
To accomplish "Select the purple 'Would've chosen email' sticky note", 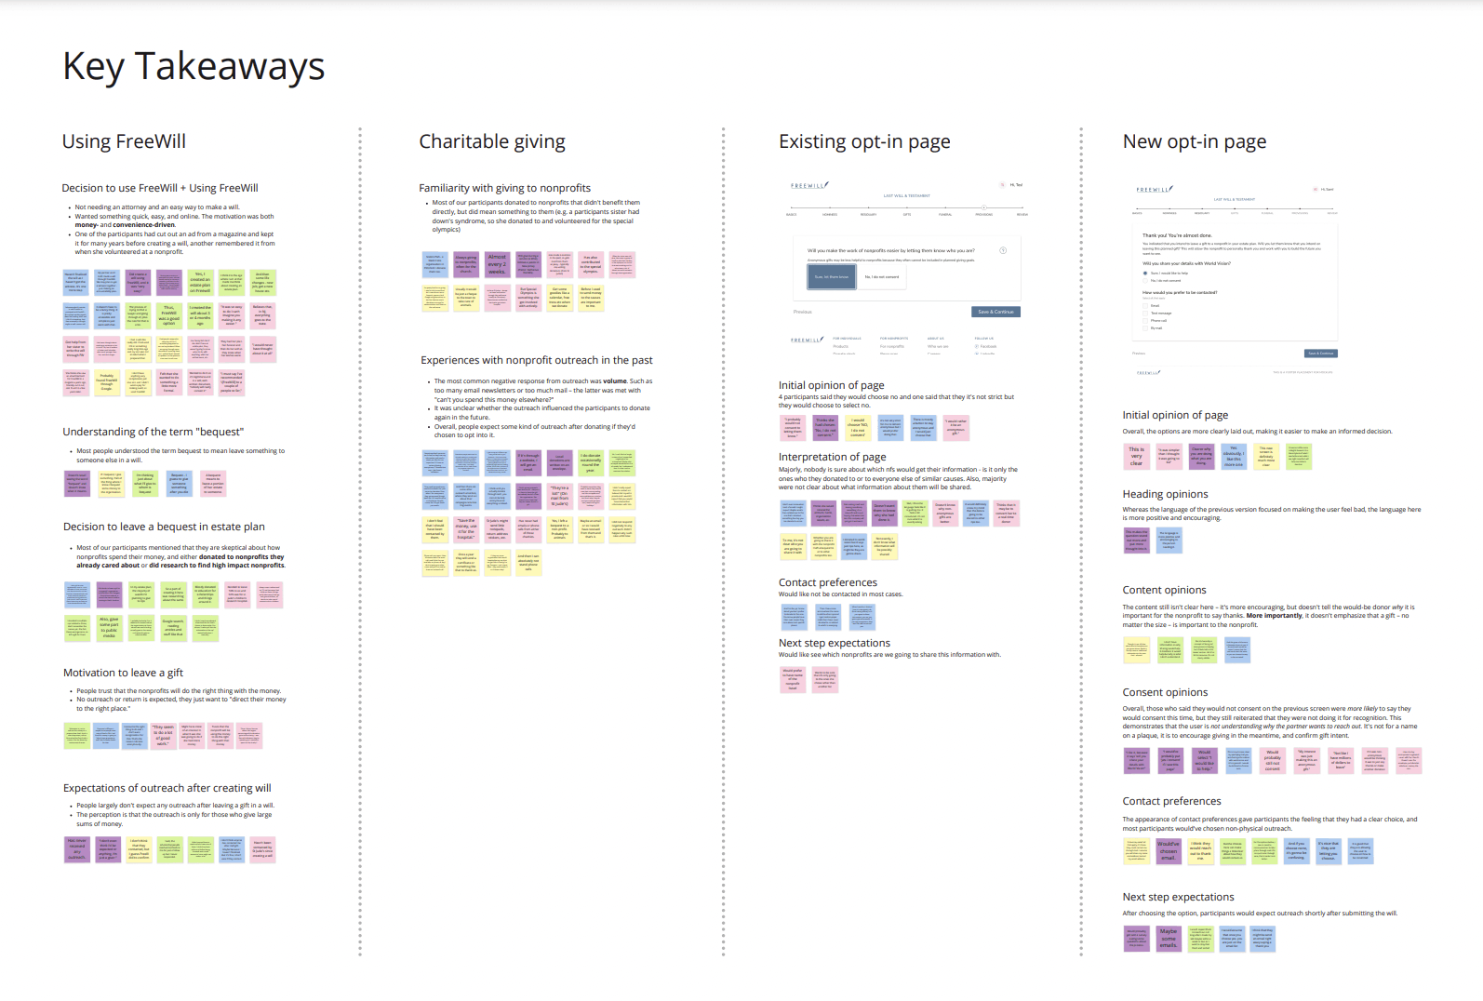I will pyautogui.click(x=1169, y=851).
